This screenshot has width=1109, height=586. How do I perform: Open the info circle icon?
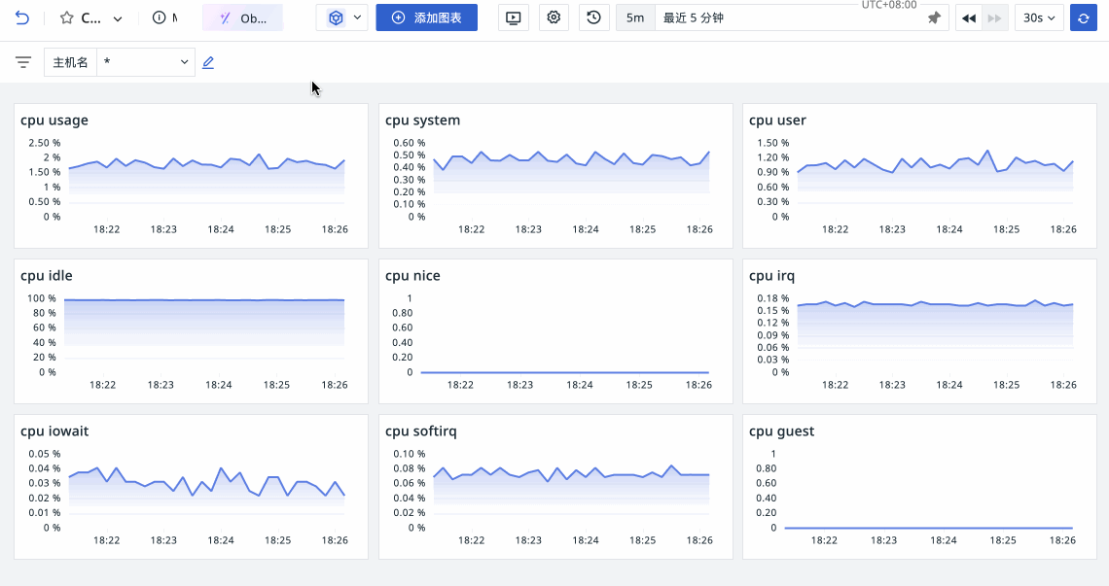pyautogui.click(x=160, y=17)
